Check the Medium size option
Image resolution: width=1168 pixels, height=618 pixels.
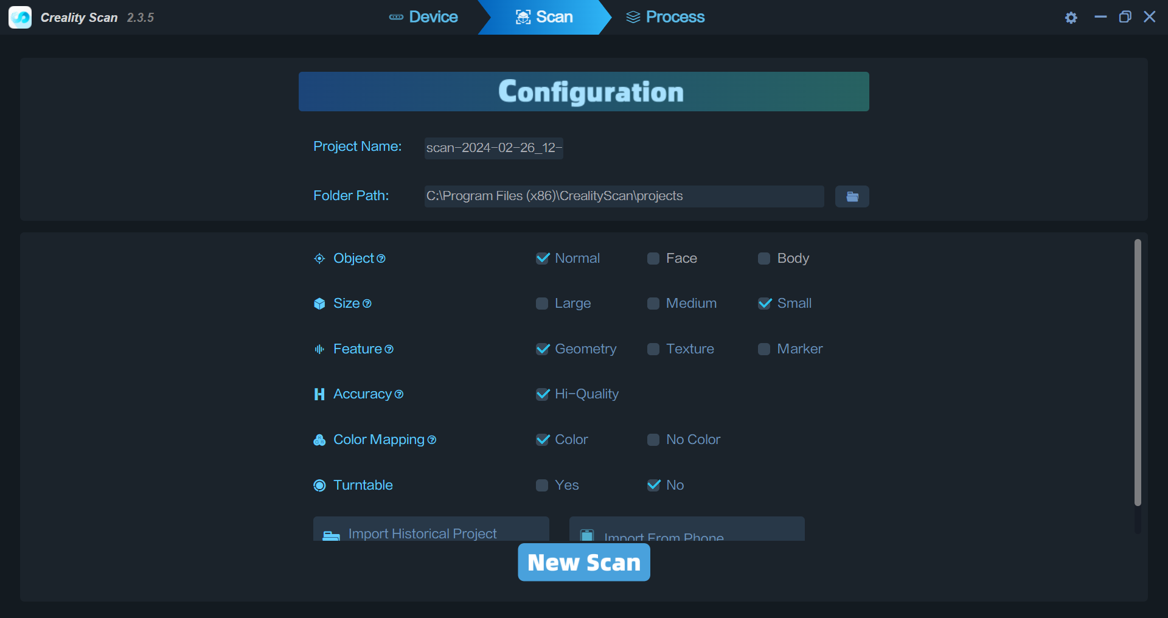point(653,304)
